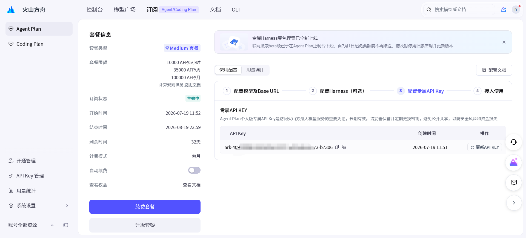Open 配置文档 button
This screenshot has width=526, height=238.
(494, 70)
